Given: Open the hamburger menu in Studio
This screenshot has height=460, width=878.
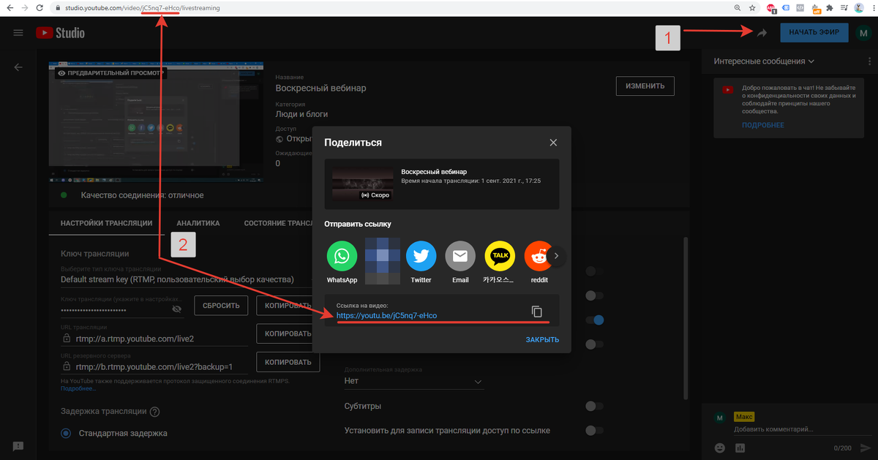Looking at the screenshot, I should coord(18,33).
